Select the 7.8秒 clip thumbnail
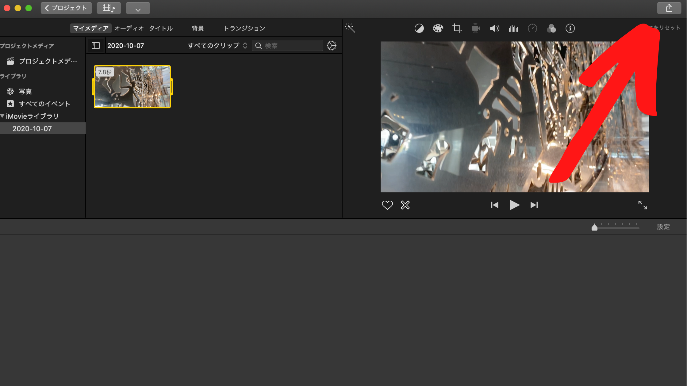Image resolution: width=687 pixels, height=386 pixels. point(132,87)
